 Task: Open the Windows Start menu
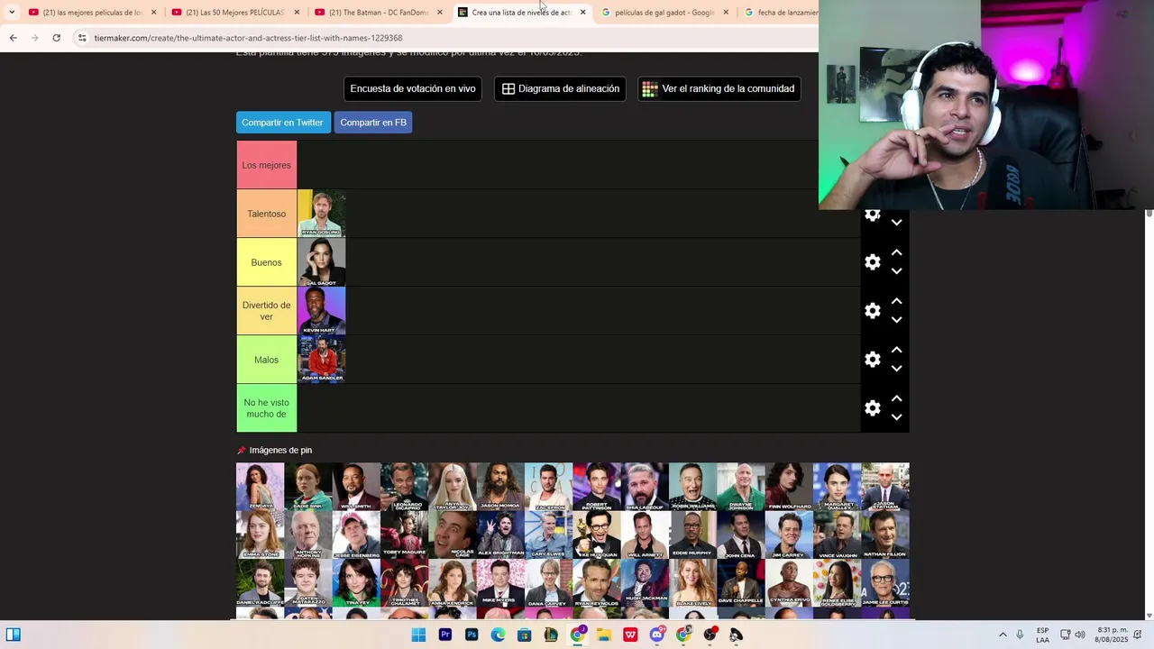click(418, 635)
